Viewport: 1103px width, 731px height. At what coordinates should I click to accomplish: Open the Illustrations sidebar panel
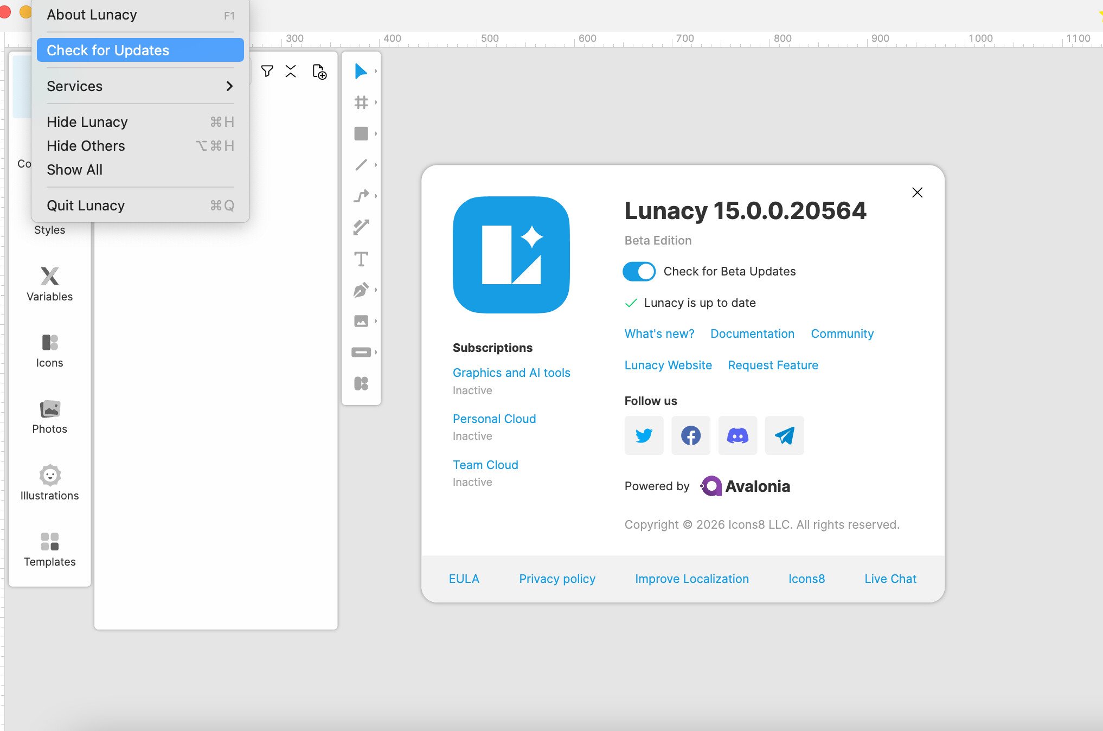[49, 483]
